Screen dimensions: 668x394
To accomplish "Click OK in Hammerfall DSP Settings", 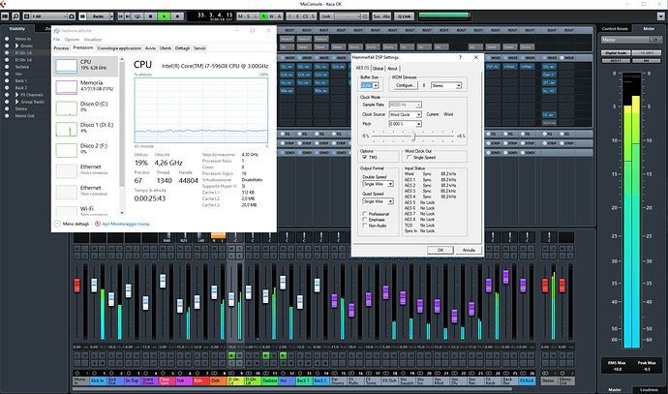I will point(440,249).
